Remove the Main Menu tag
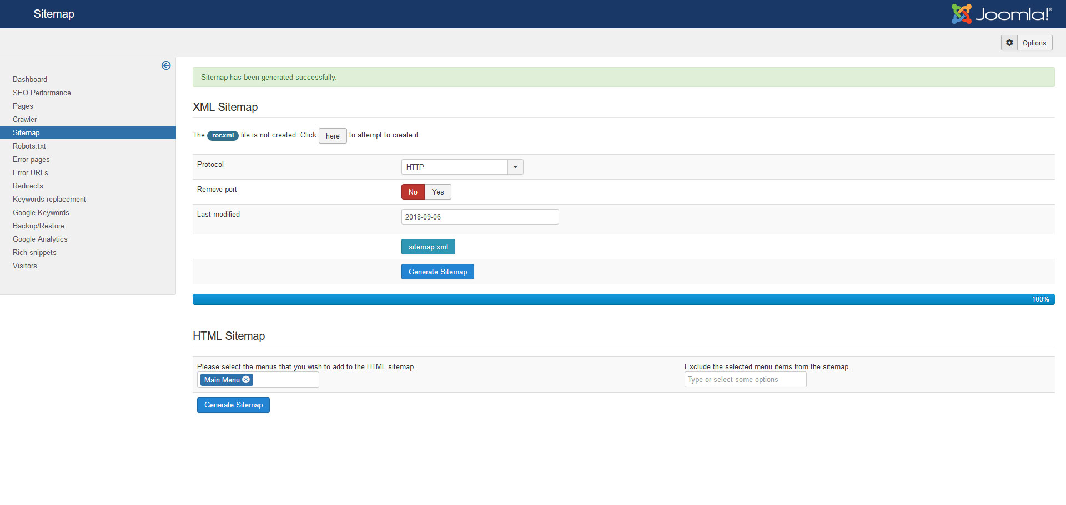Viewport: 1066px width, 505px height. (x=246, y=380)
